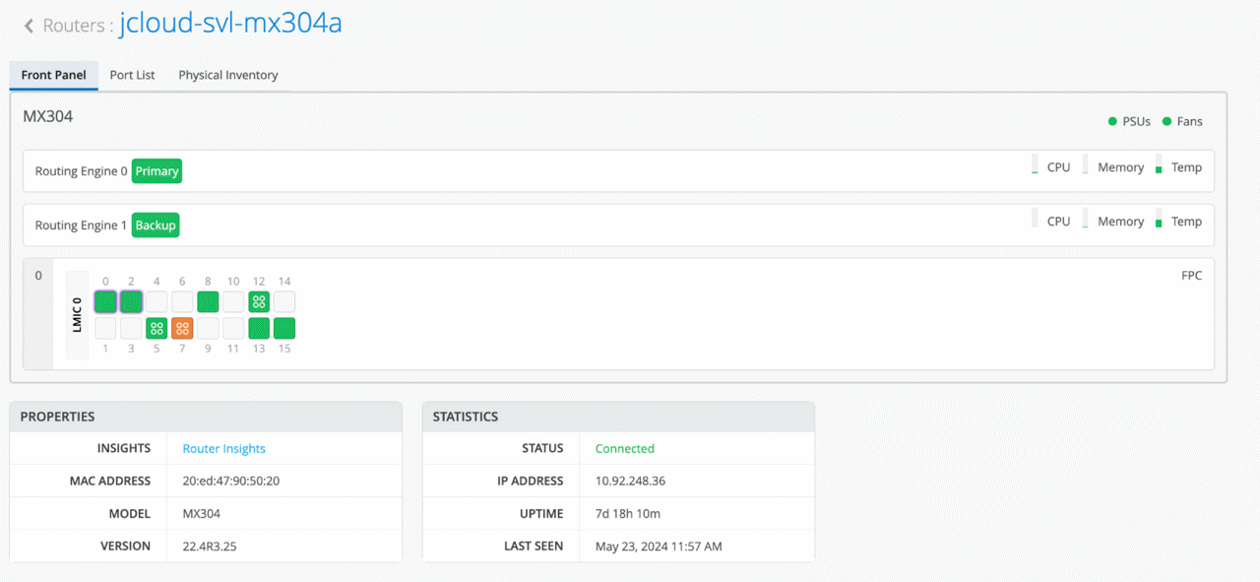The width and height of the screenshot is (1260, 582).
Task: Select port 15 on LMIC 0
Action: coord(284,328)
